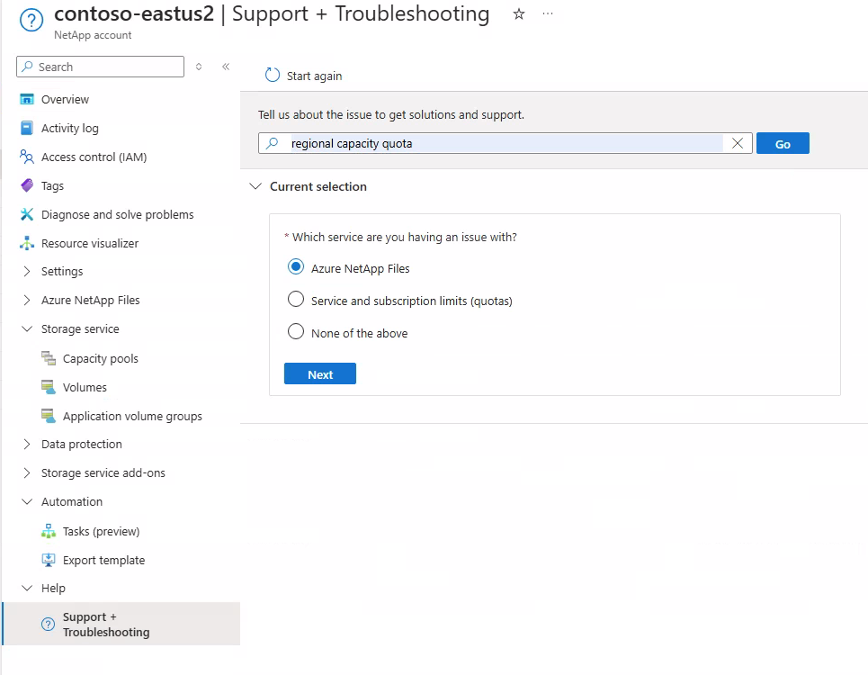Screen dimensions: 868x675
Task: Open the Tags menu item
Action: pyautogui.click(x=52, y=185)
